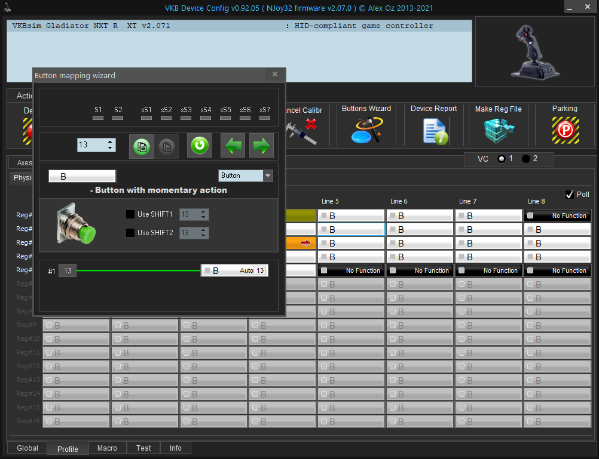This screenshot has height=459, width=599.
Task: Go to next button with right arrow
Action: 261,146
